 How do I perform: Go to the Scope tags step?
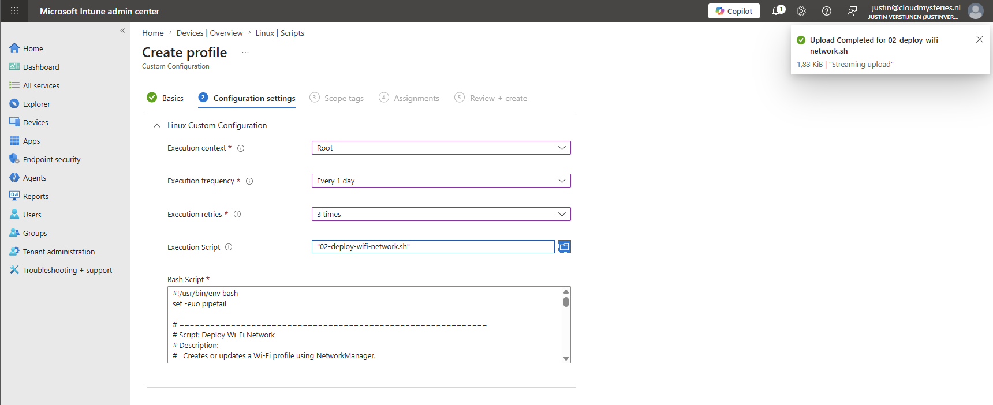(x=337, y=98)
